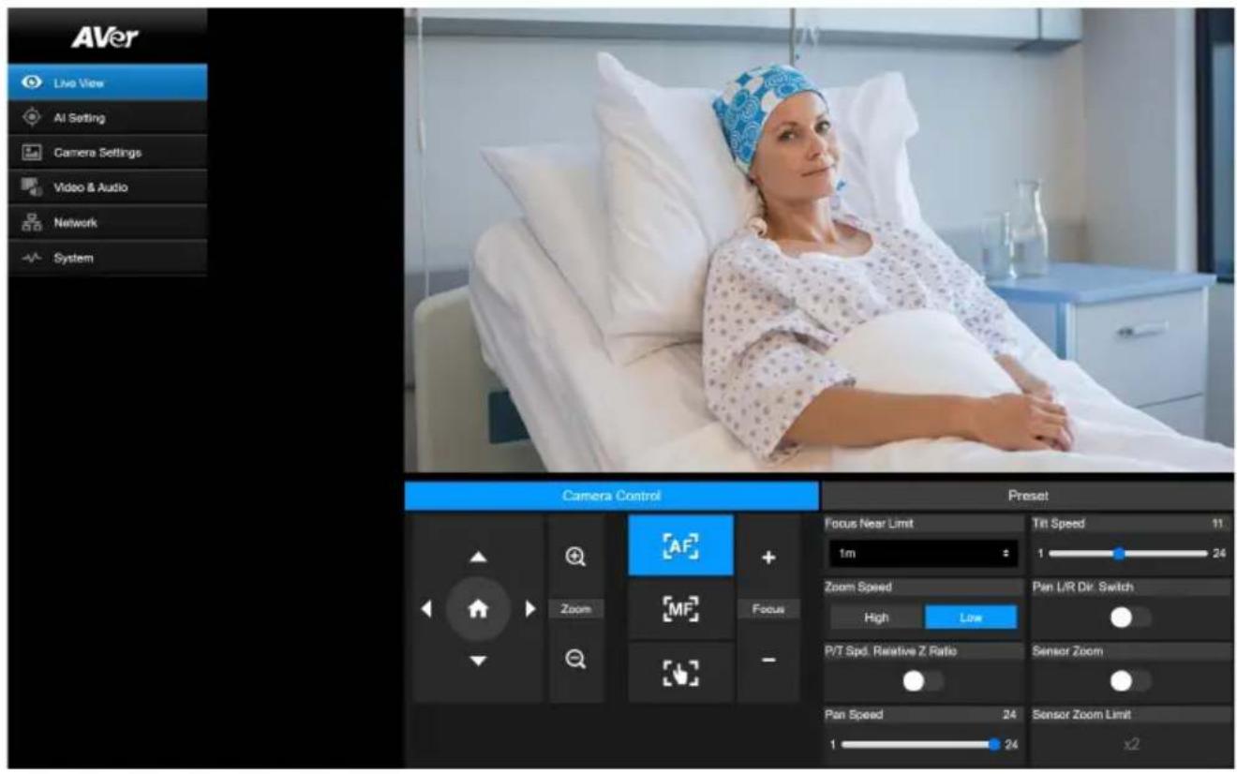
Task: Click the Zoom label between zoom buttons
Action: click(576, 609)
